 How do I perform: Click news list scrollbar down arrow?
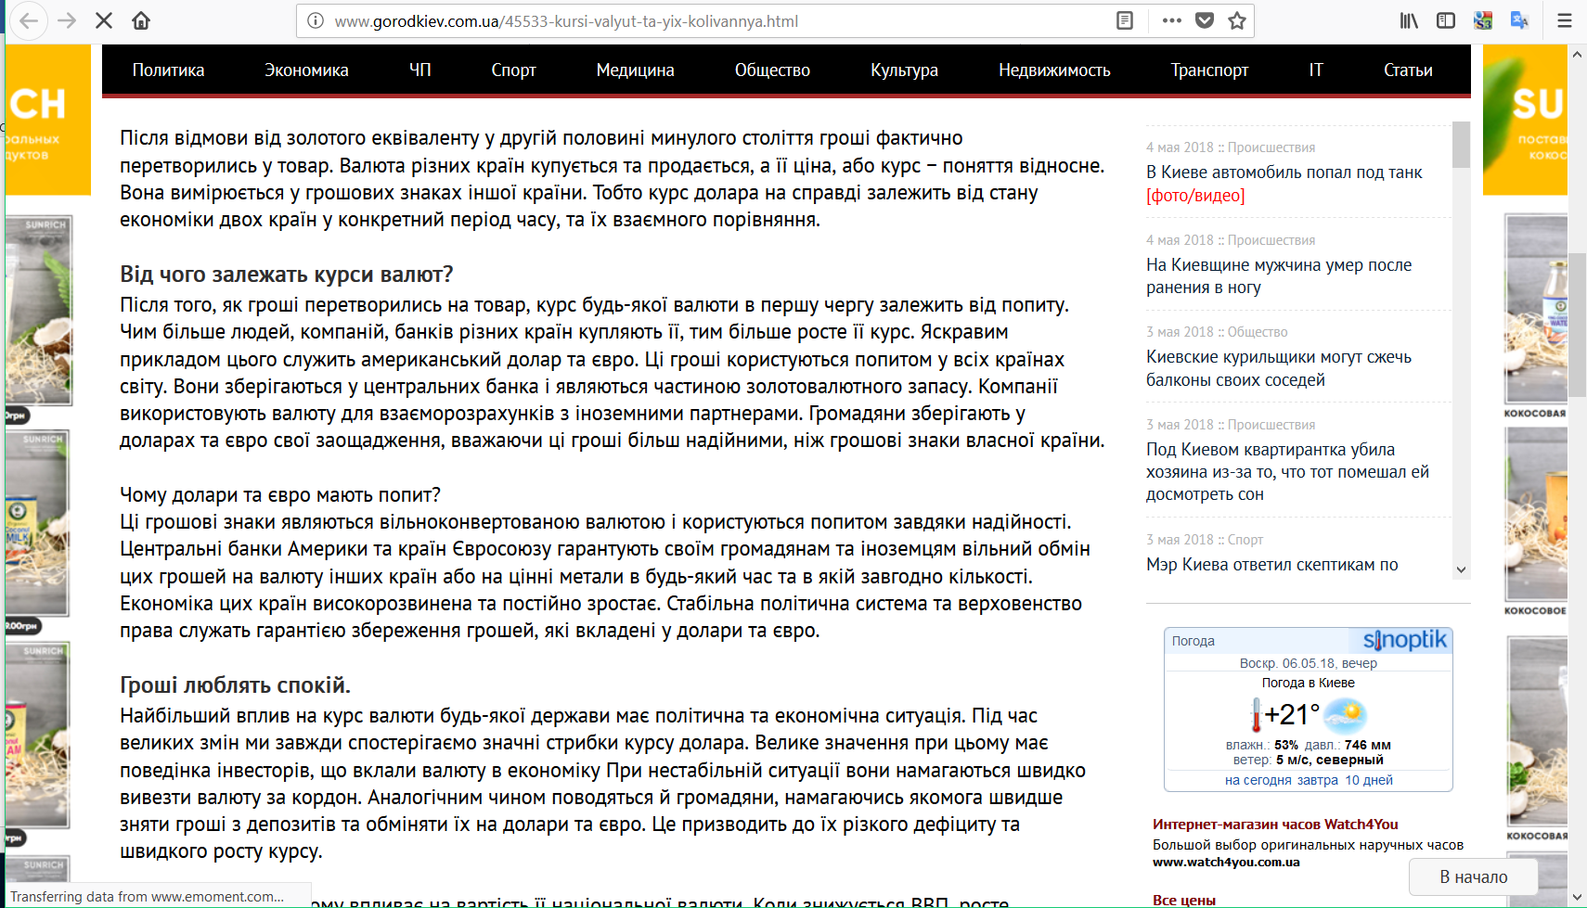coord(1461,570)
